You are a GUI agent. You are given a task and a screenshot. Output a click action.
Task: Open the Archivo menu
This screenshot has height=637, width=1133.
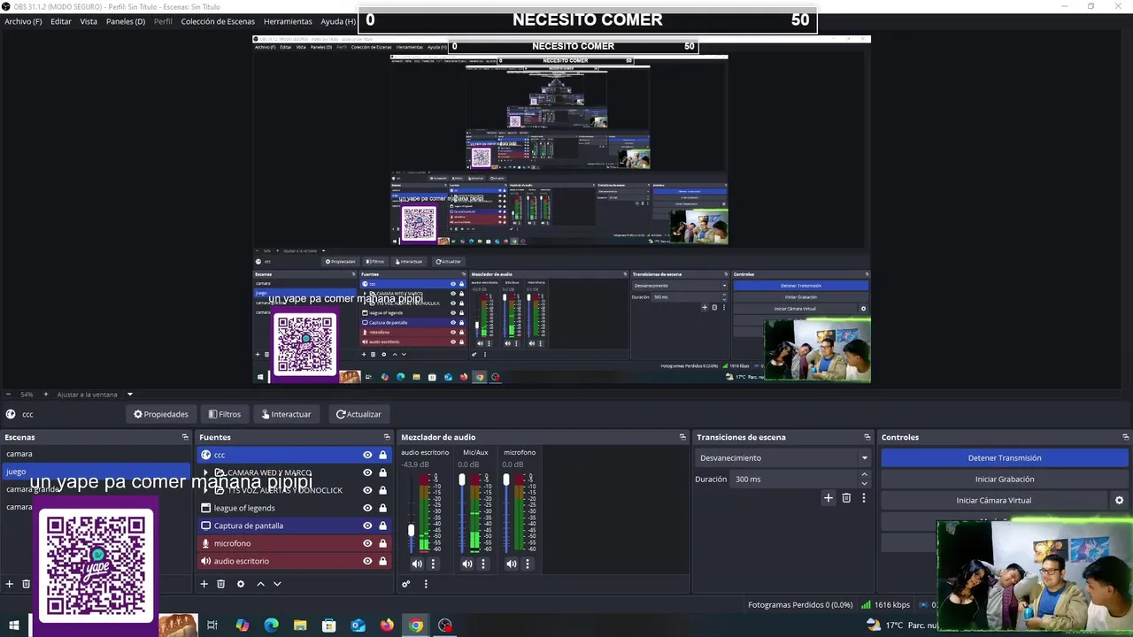[23, 21]
